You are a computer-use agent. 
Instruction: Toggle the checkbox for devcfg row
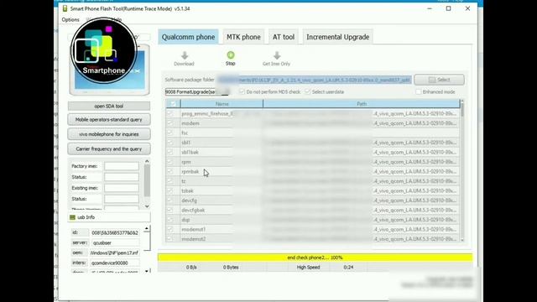click(x=169, y=200)
